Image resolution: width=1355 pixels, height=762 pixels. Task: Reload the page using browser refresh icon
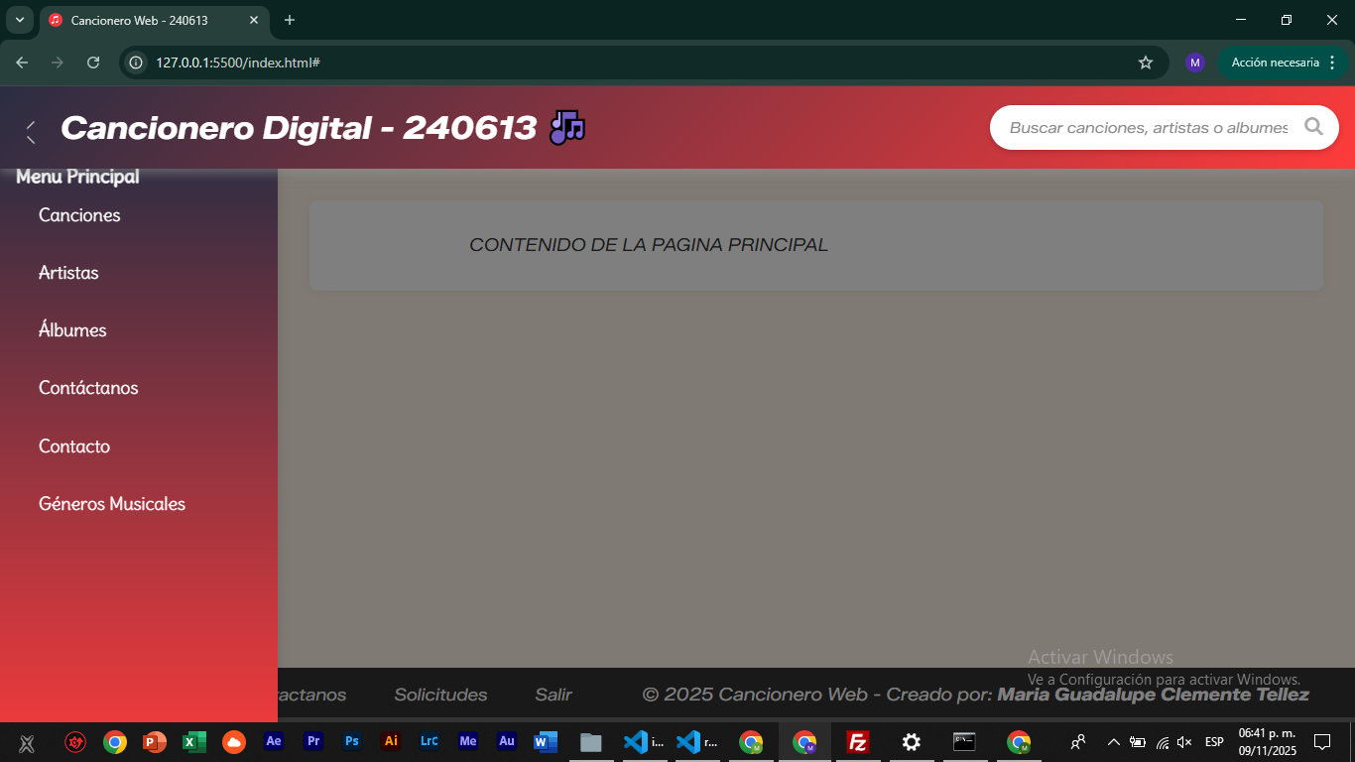click(93, 63)
